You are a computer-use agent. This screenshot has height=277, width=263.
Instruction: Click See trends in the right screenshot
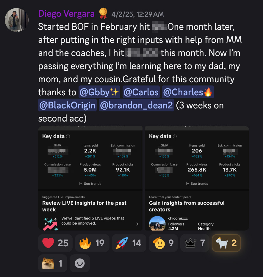pos(197,184)
